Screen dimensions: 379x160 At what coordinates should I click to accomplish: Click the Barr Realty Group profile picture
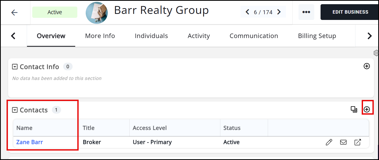click(97, 13)
